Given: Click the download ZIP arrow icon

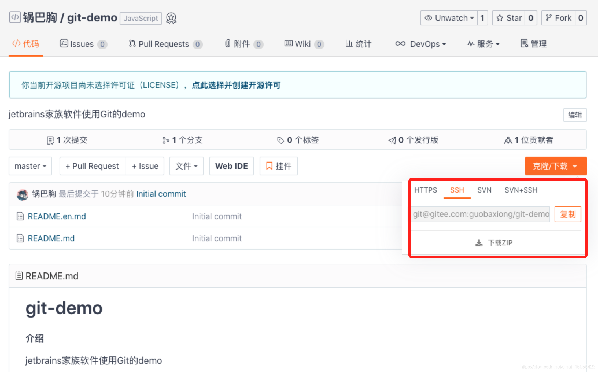Looking at the screenshot, I should pyautogui.click(x=479, y=243).
